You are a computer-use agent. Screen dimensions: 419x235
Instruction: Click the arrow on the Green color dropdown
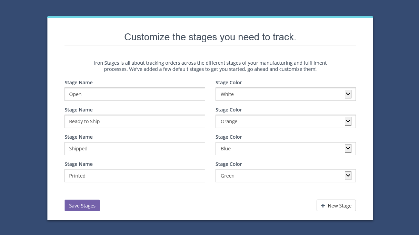tap(348, 176)
